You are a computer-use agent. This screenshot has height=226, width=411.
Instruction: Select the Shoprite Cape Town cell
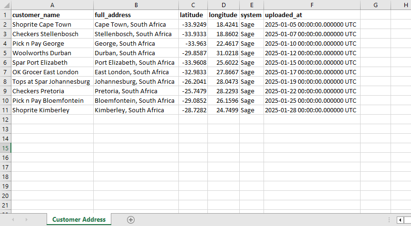coord(52,24)
